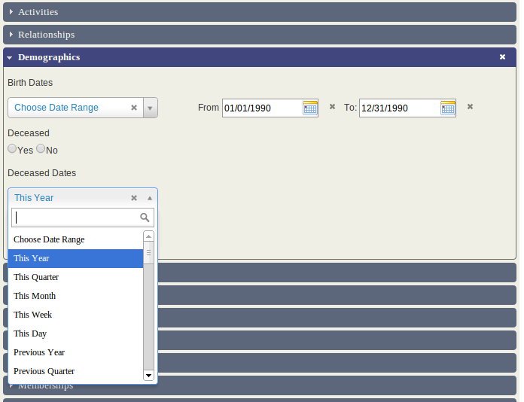
Task: Clear the To date value
Action: pos(470,107)
